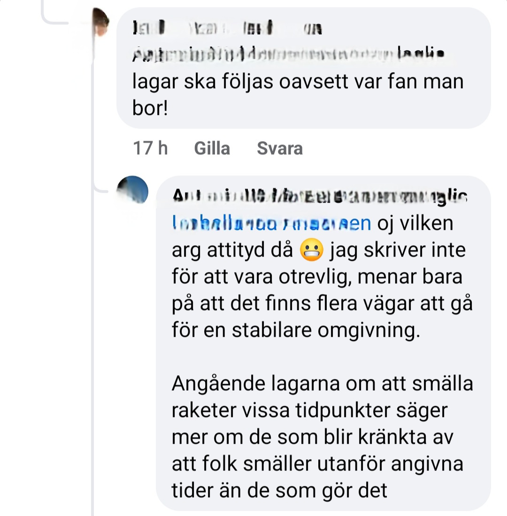The width and height of the screenshot is (507, 516).
Task: Click the last line 'tider än de som gör det'
Action: tap(279, 491)
